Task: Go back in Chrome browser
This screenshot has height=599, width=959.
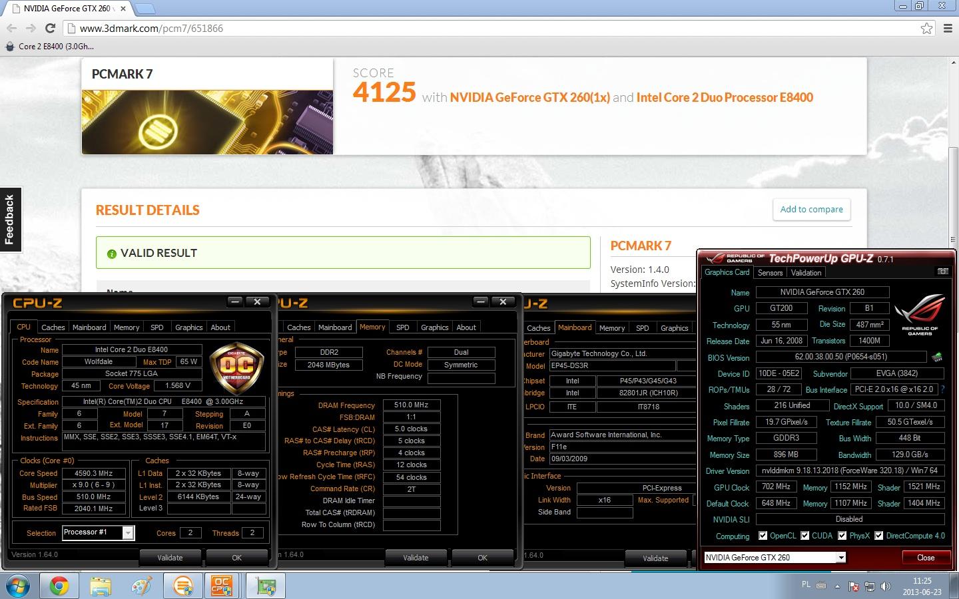Action: (x=11, y=28)
